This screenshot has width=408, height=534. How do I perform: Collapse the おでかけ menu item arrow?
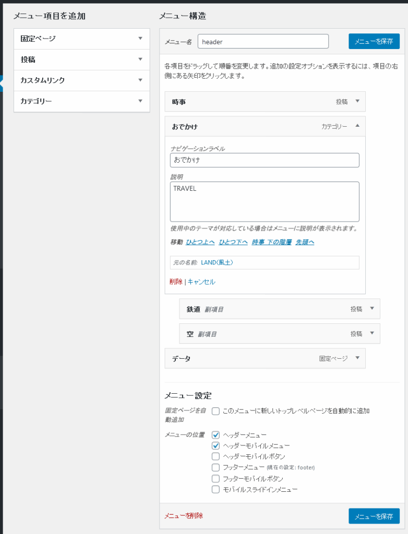357,126
